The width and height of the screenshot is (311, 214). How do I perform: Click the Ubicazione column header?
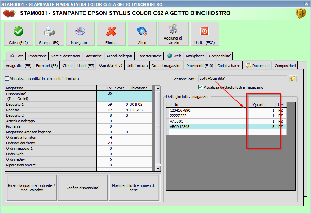point(140,88)
